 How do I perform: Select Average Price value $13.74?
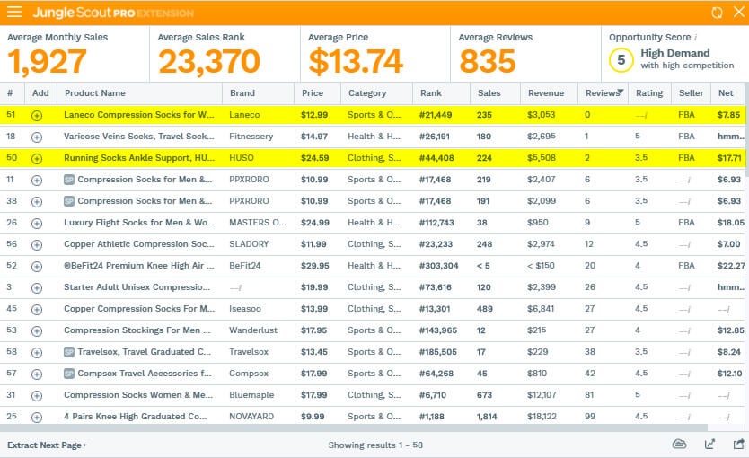click(356, 62)
